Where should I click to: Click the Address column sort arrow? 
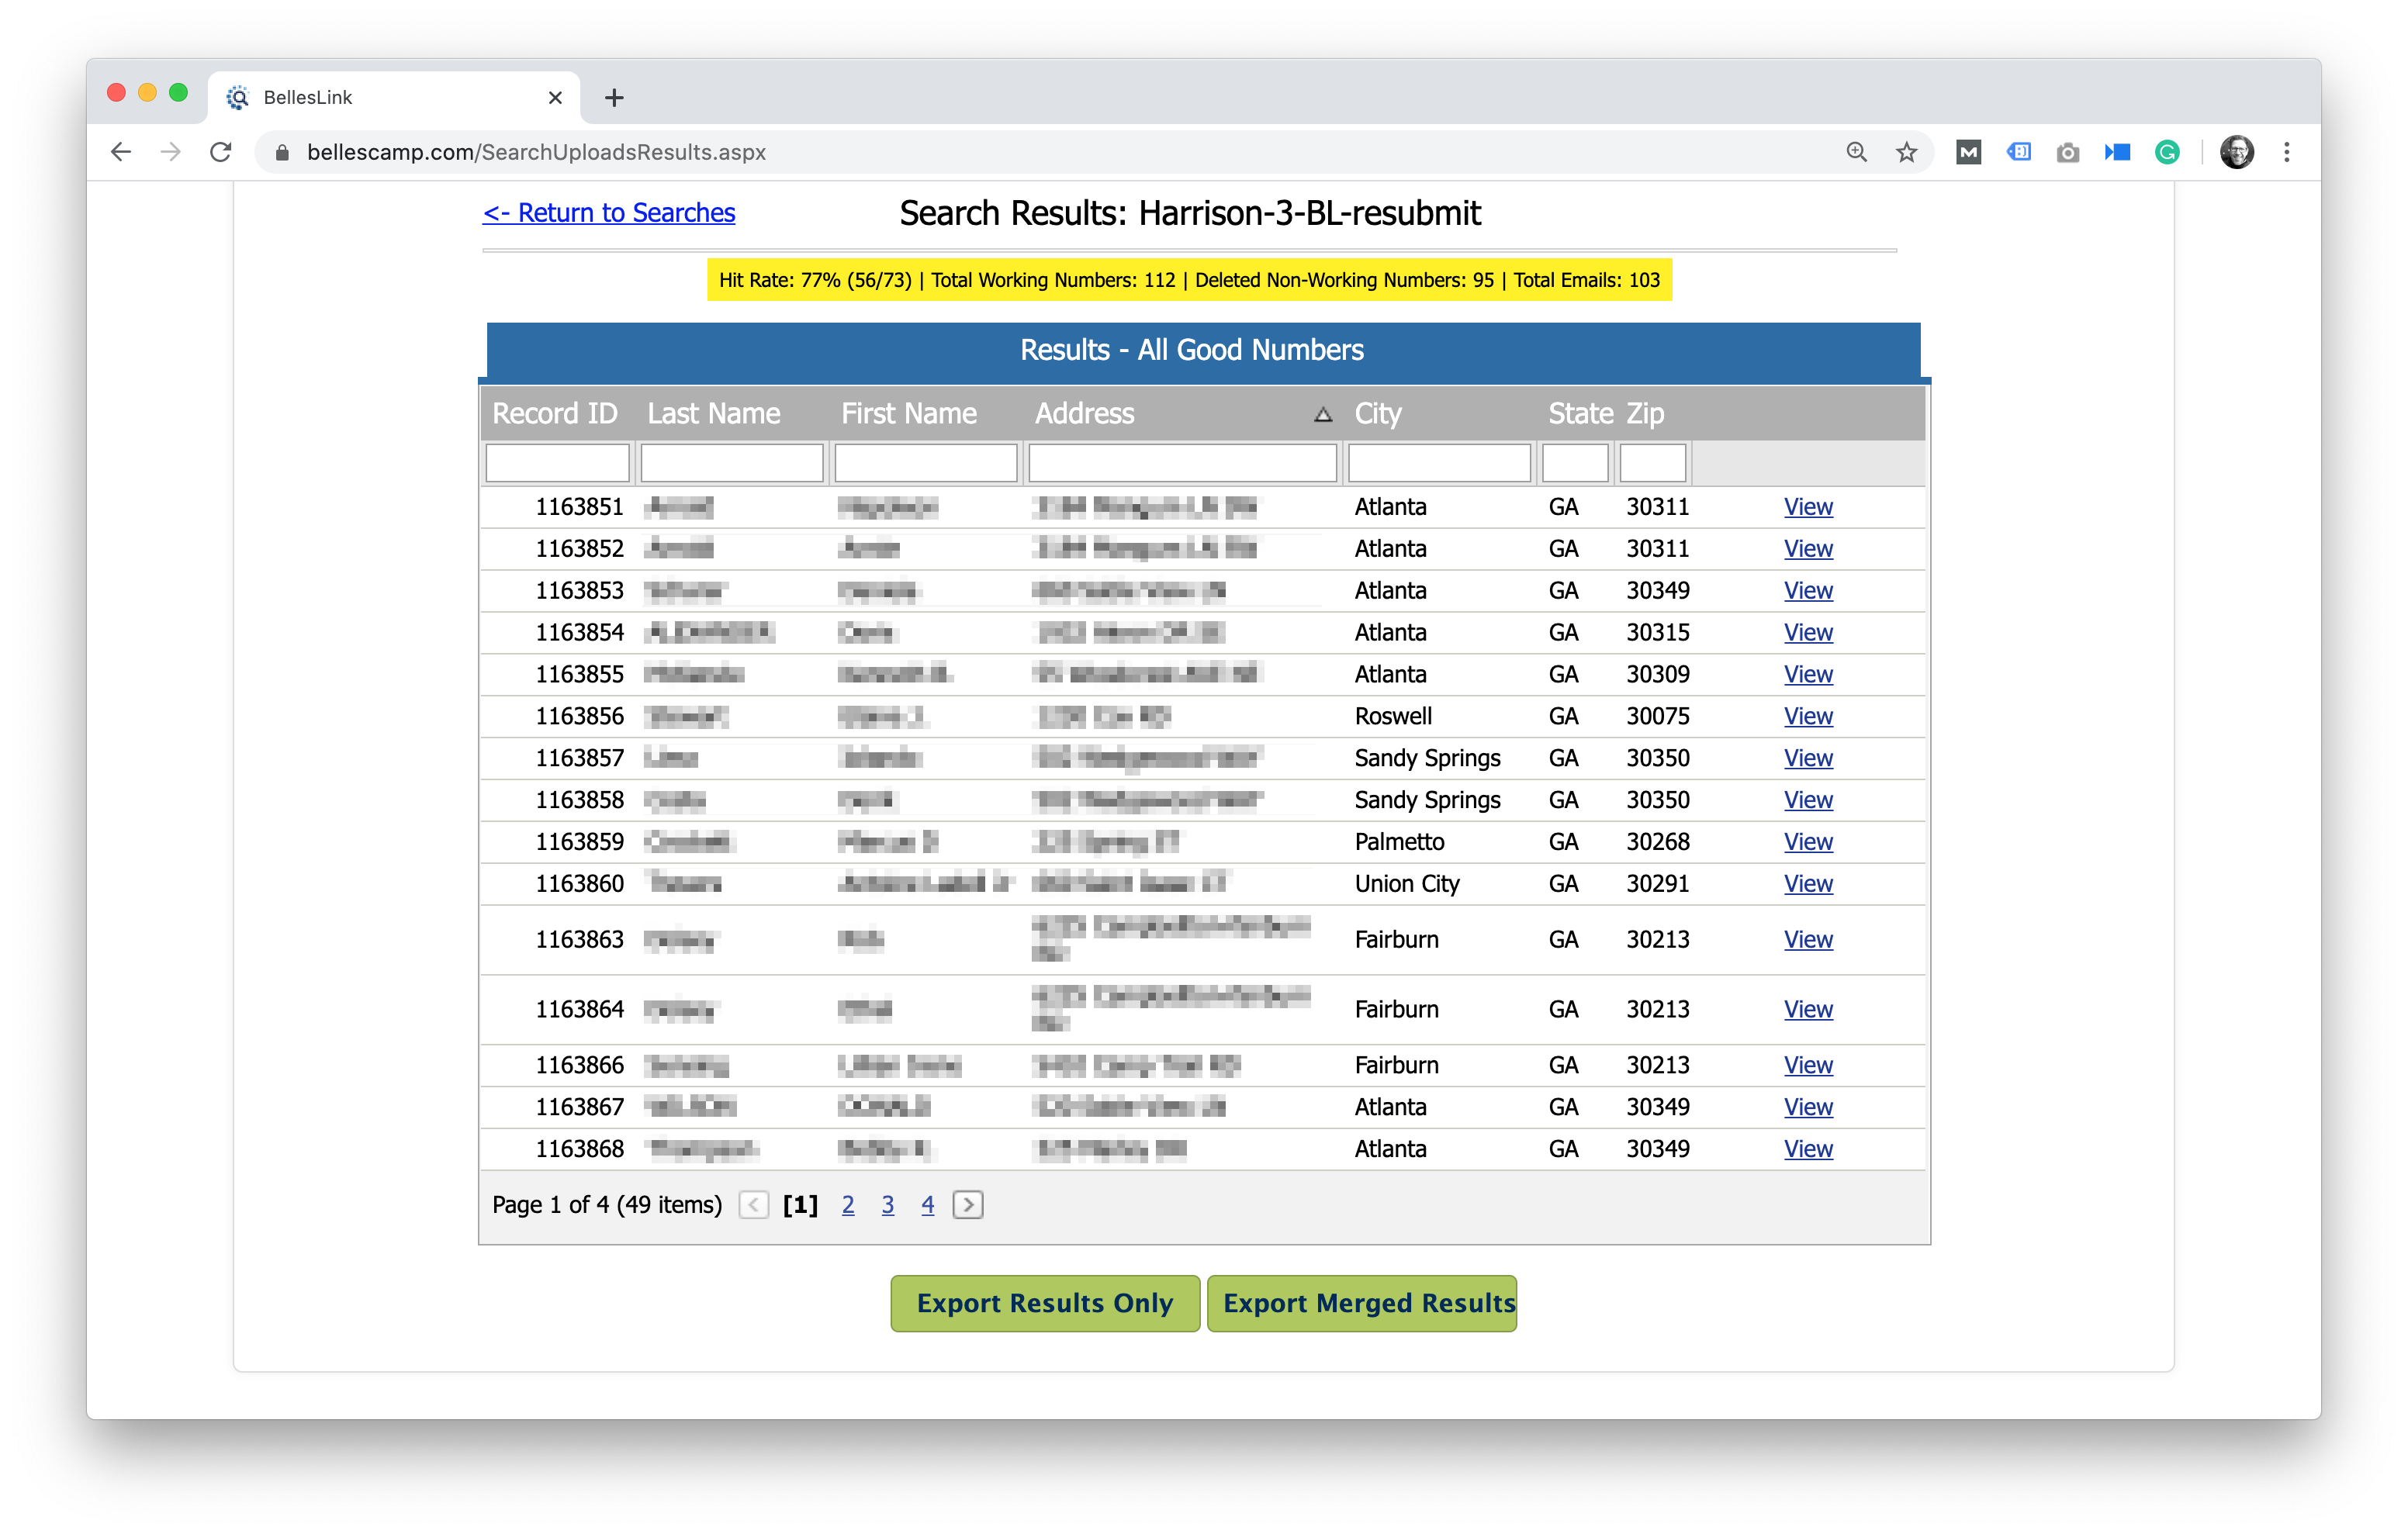[x=1323, y=414]
